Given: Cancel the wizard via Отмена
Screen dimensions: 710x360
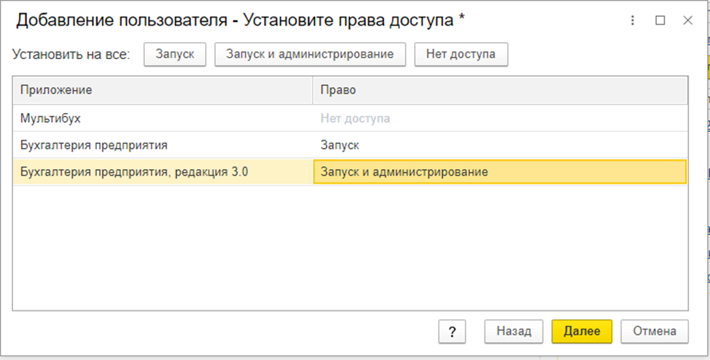Looking at the screenshot, I should point(655,332).
